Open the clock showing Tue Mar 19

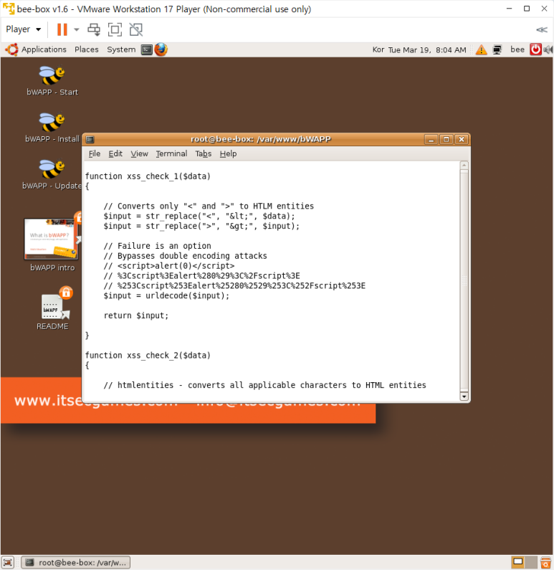pos(427,49)
